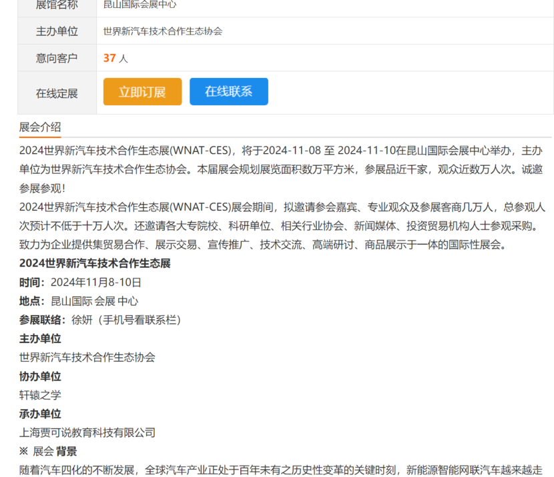Click the organizer name in the 主办单位 table row
Viewport: 554px width, 477px height.
coord(163,31)
